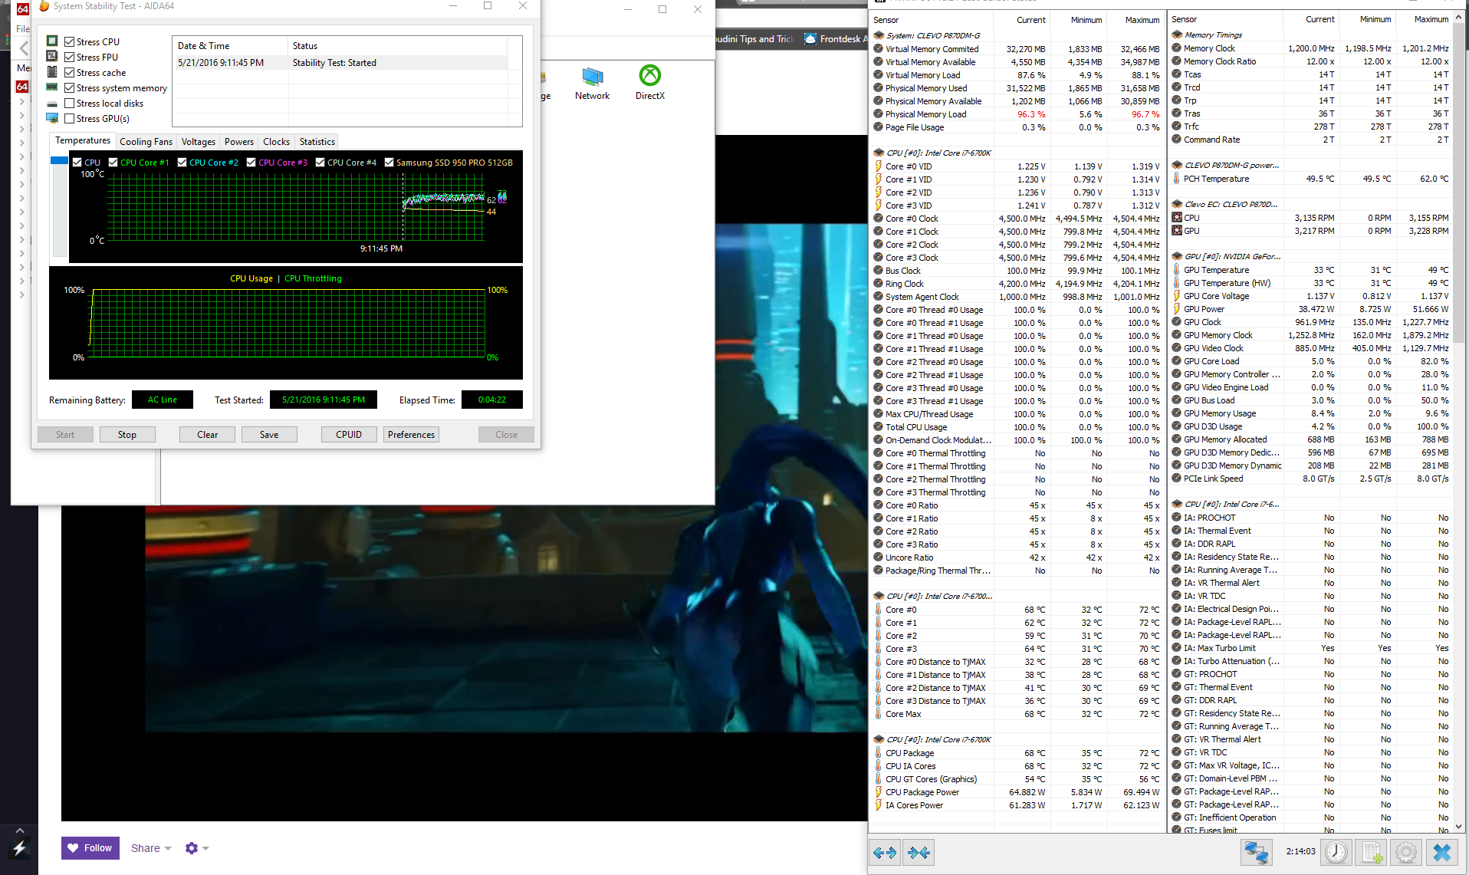Open the Voltages tab
Screen dimensions: 1469x875
point(199,142)
